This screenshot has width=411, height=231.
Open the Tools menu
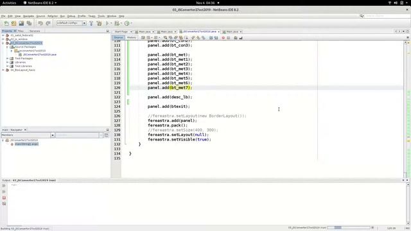tap(101, 16)
